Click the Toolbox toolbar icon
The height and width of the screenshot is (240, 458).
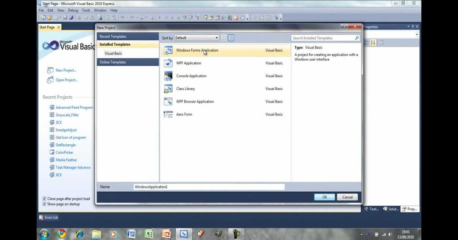pyautogui.click(x=223, y=18)
